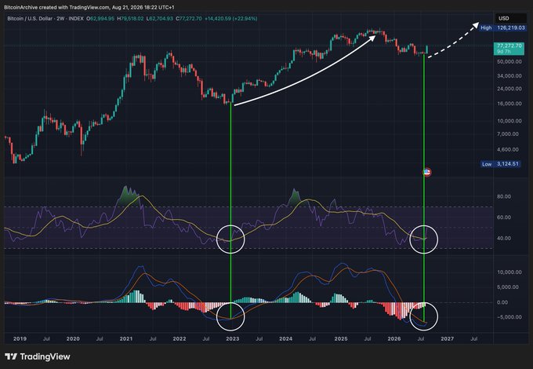Click the 7,000.00 price axis label
533x369 pixels.
(x=508, y=134)
